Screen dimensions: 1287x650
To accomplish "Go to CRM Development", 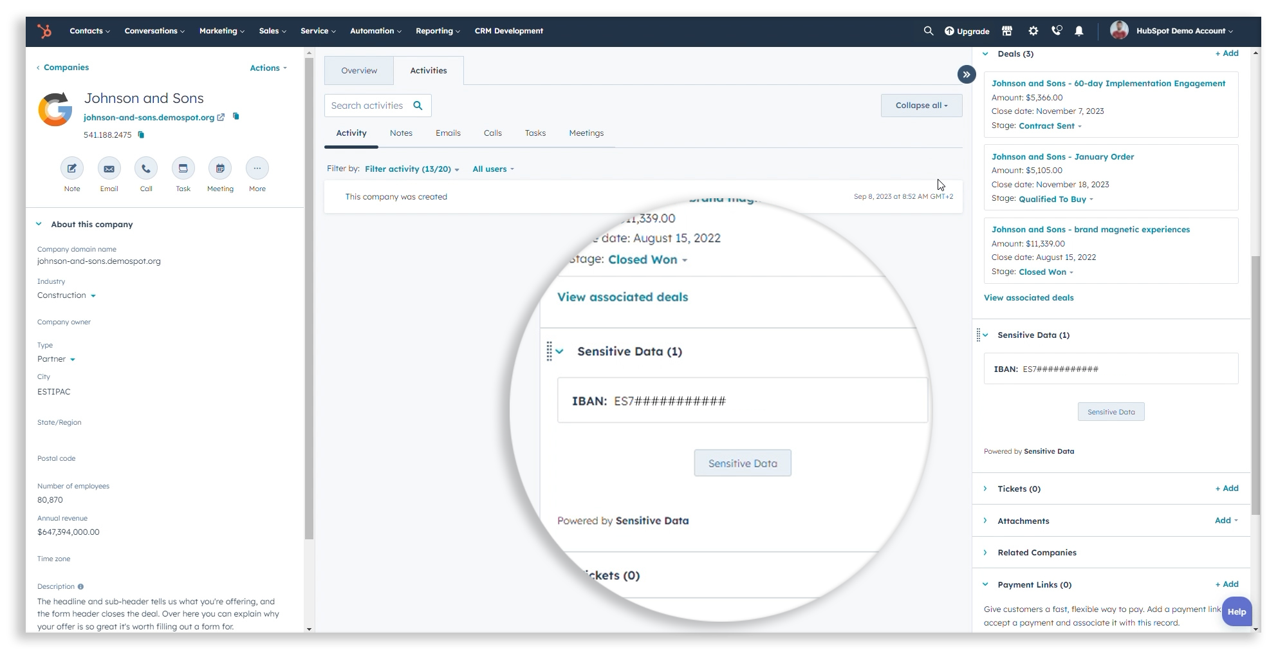I will (x=508, y=31).
